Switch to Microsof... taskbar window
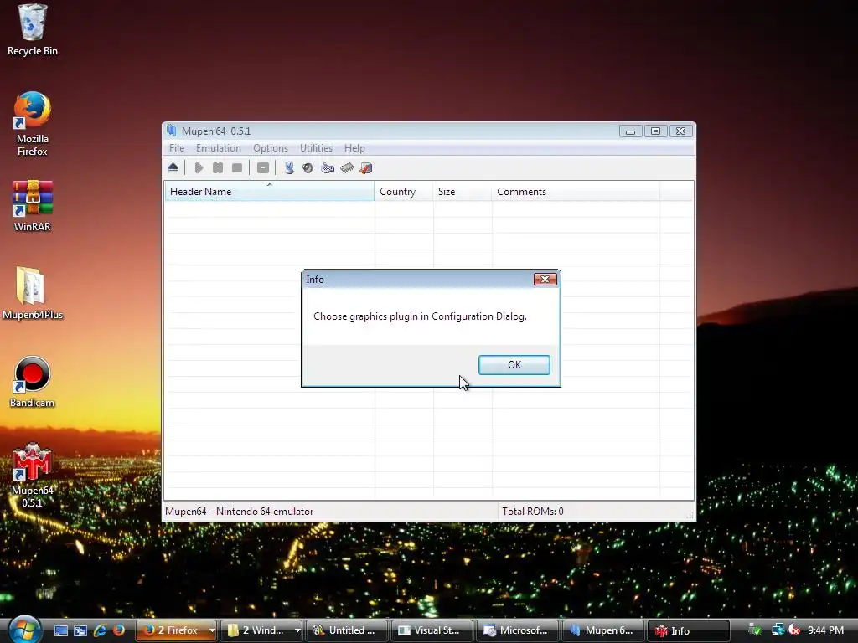The height and width of the screenshot is (643, 858). click(x=518, y=630)
